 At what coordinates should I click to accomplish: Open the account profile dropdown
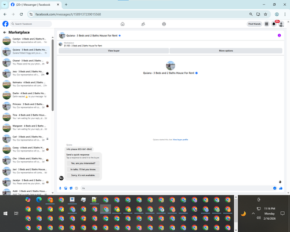[281, 24]
